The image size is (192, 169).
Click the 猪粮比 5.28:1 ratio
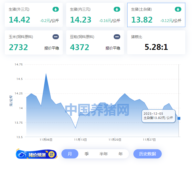pyautogui.click(x=156, y=47)
